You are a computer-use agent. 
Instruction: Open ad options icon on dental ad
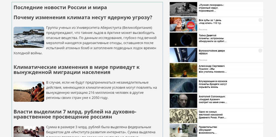tap(260, 20)
